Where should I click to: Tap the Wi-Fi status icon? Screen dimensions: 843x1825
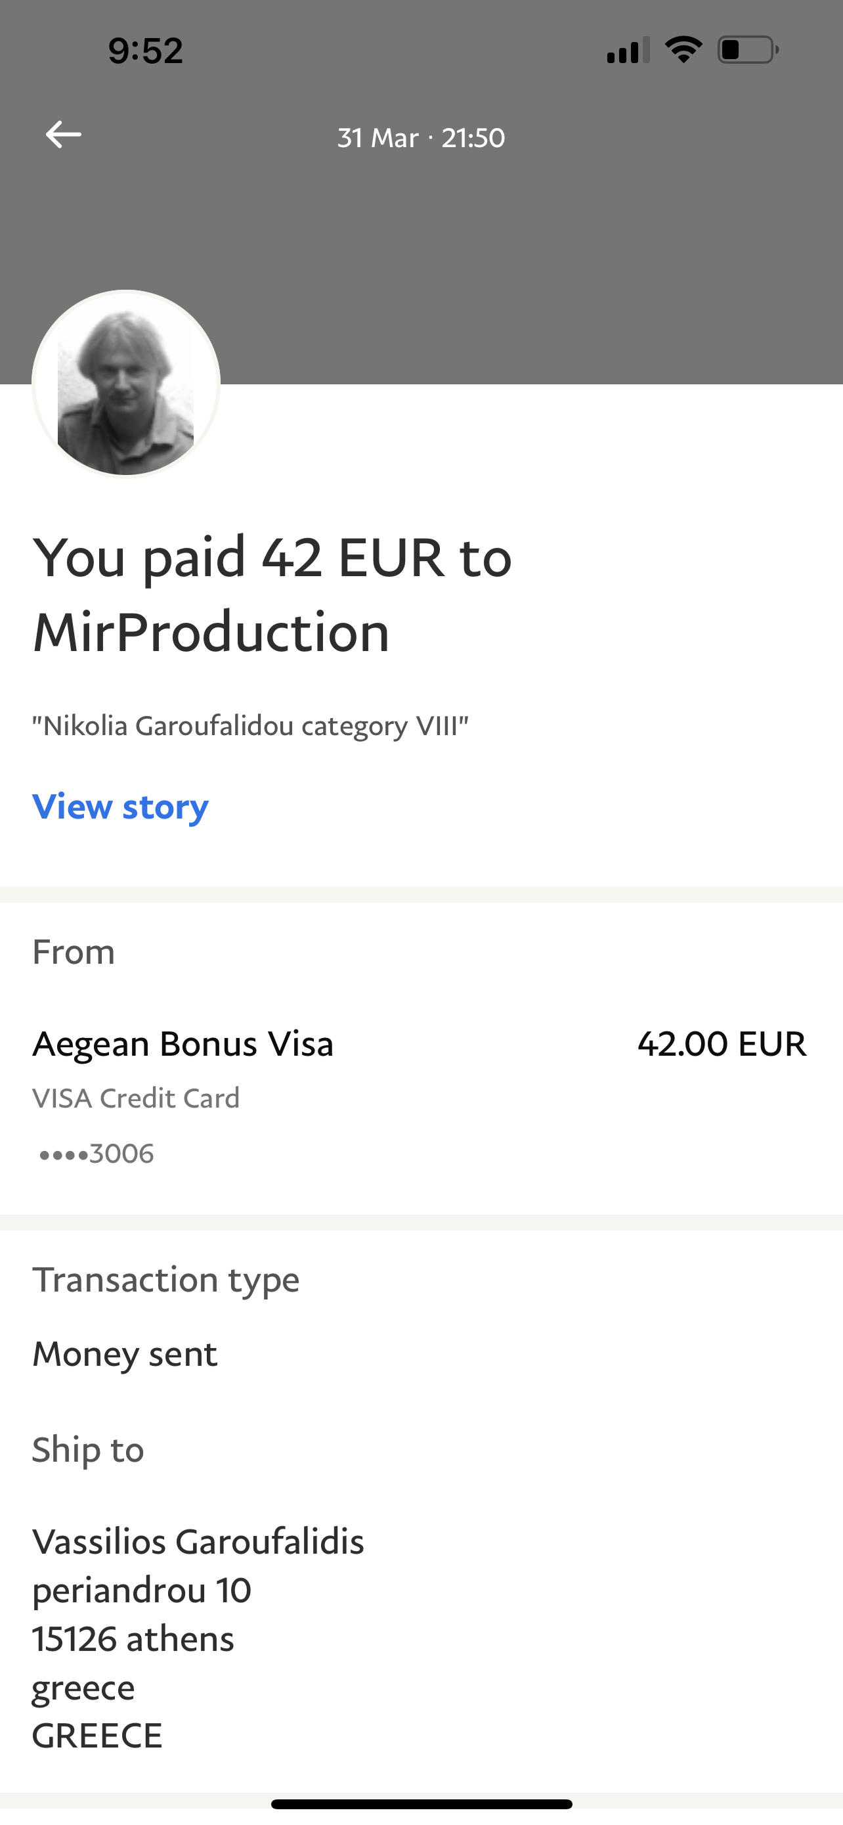pos(683,49)
